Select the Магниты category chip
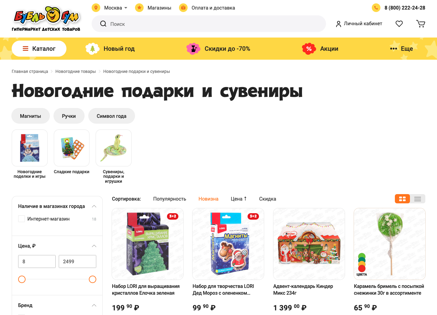This screenshot has height=315, width=437. (x=30, y=116)
